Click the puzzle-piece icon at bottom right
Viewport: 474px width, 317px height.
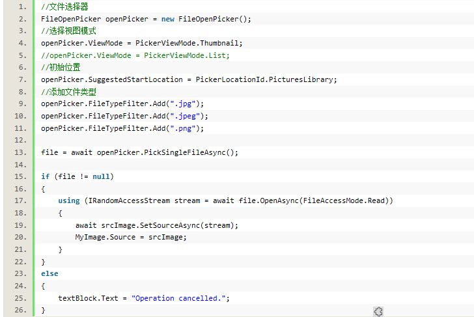(x=378, y=311)
